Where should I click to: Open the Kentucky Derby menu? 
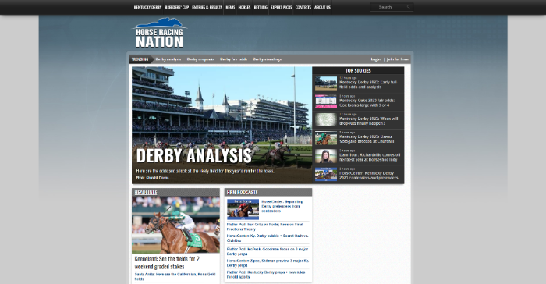click(147, 7)
